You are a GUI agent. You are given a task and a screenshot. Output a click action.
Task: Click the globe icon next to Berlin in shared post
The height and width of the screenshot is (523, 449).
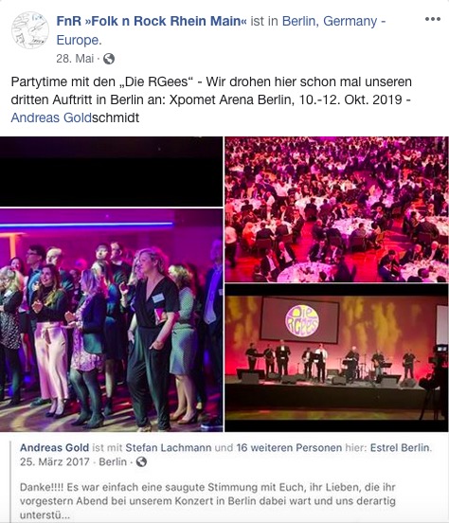click(141, 462)
